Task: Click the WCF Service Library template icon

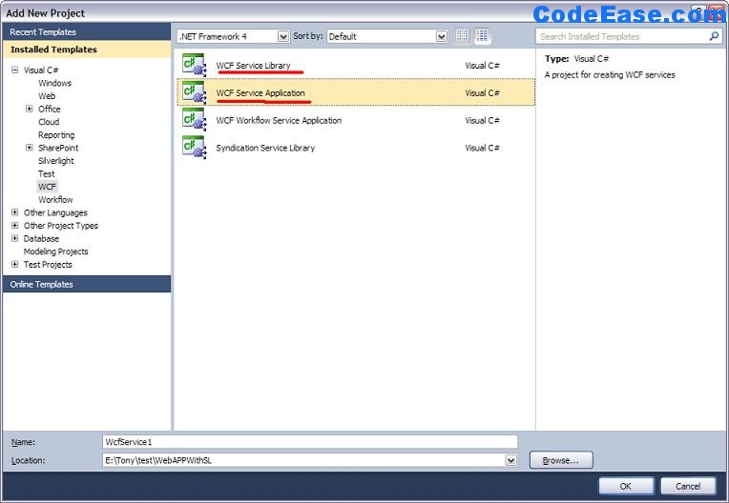Action: coord(194,65)
